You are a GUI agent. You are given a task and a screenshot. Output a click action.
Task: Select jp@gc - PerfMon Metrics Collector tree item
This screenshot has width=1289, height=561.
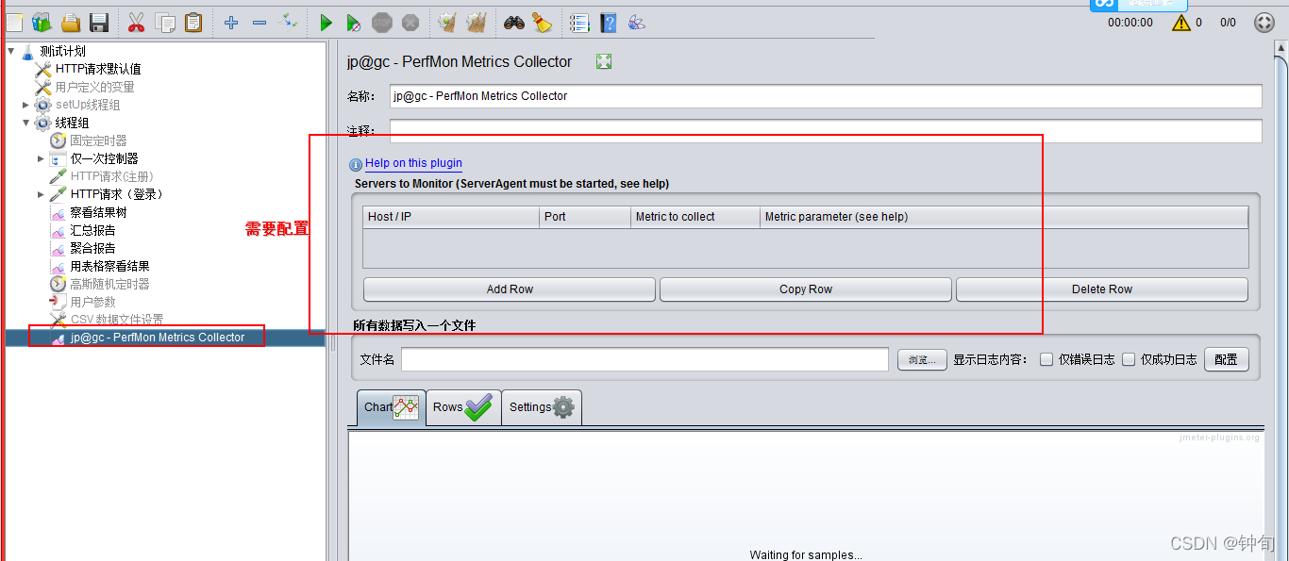click(x=157, y=338)
